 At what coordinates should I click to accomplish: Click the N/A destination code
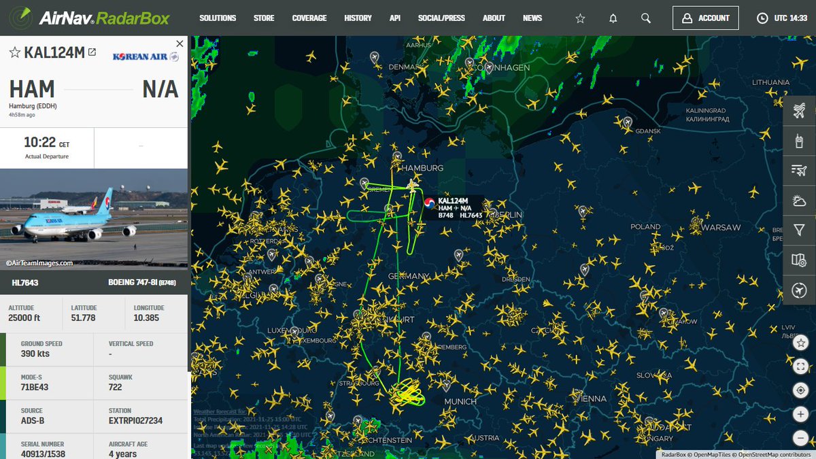click(160, 89)
